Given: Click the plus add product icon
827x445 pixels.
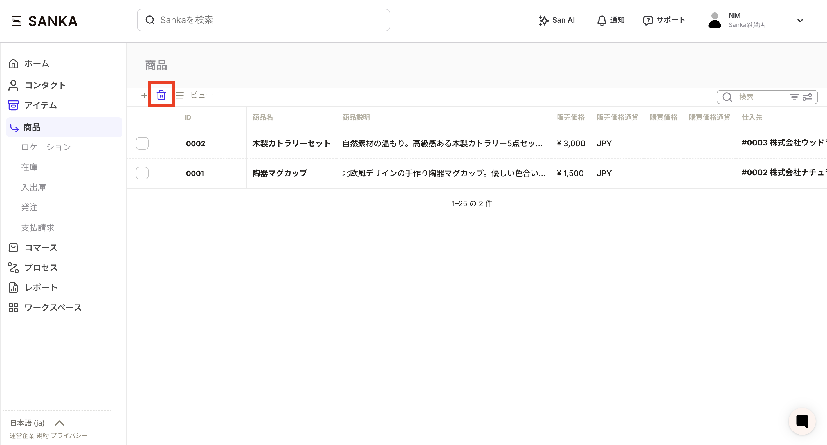Looking at the screenshot, I should click(x=144, y=95).
